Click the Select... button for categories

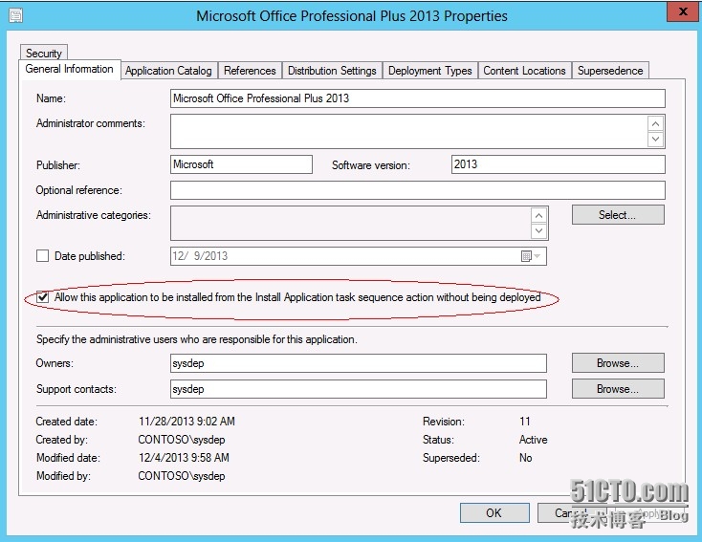[618, 215]
